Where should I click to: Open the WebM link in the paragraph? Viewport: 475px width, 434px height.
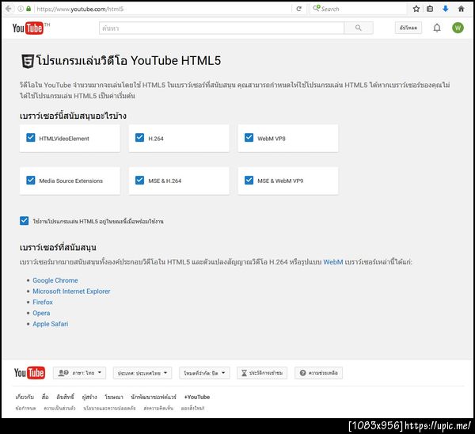[x=333, y=262]
